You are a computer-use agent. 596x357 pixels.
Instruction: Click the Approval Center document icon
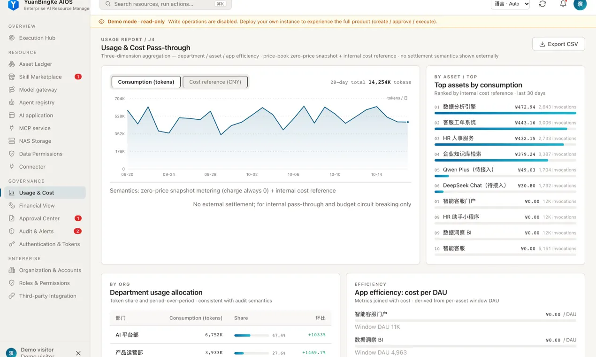click(x=12, y=218)
